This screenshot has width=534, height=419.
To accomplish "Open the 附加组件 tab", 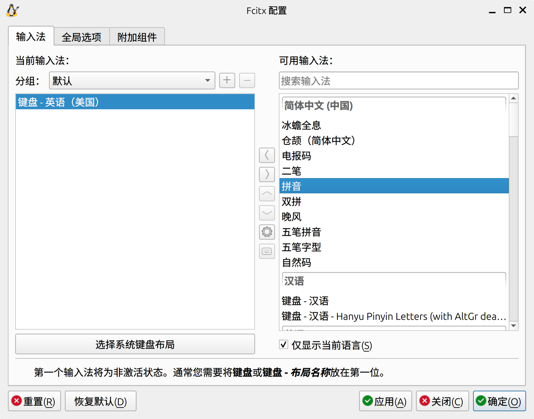I will 137,37.
